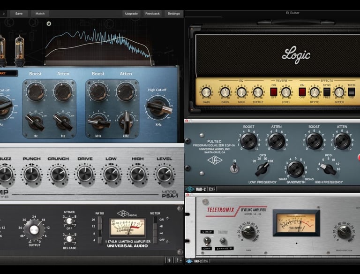Click the Punch knob on the PSA-1
This screenshot has height=274, width=360.
(x=31, y=174)
